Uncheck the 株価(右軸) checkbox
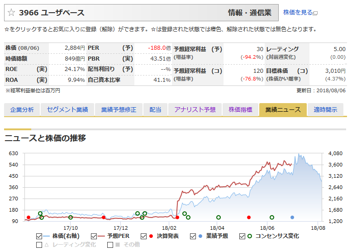352x251 pixels. [39, 236]
